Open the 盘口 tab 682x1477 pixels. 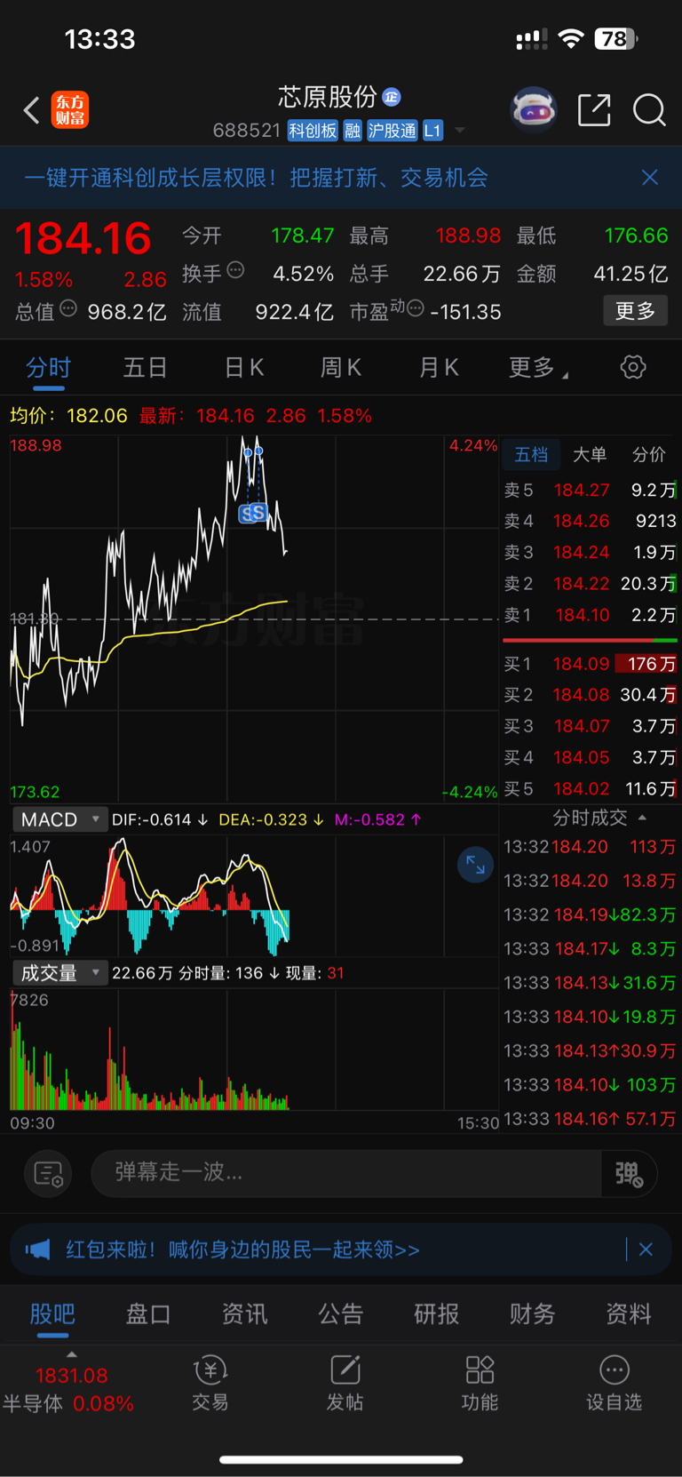148,1313
